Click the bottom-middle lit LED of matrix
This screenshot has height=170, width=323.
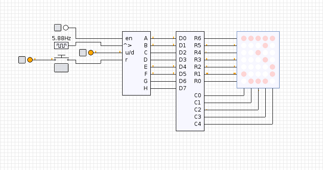(258, 81)
